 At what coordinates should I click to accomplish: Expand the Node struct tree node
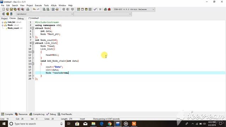(2, 25)
